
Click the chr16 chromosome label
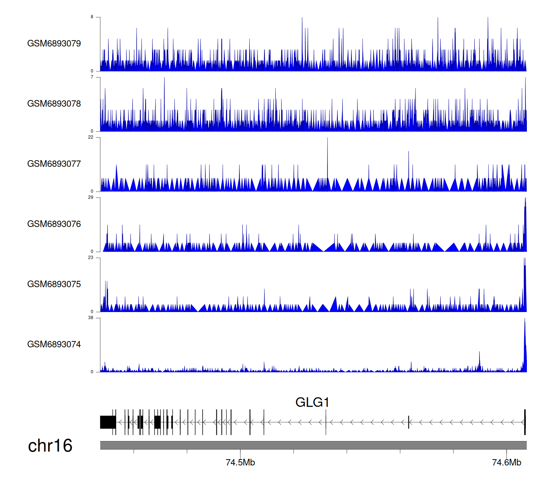click(50, 445)
